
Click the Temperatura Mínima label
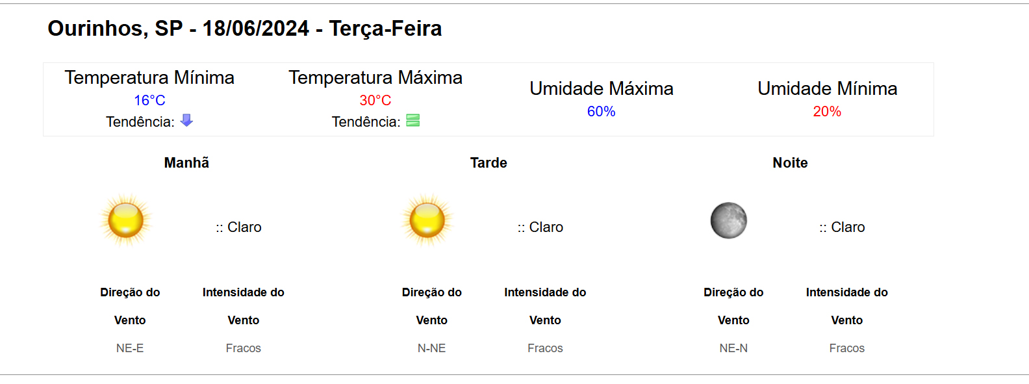pyautogui.click(x=149, y=78)
